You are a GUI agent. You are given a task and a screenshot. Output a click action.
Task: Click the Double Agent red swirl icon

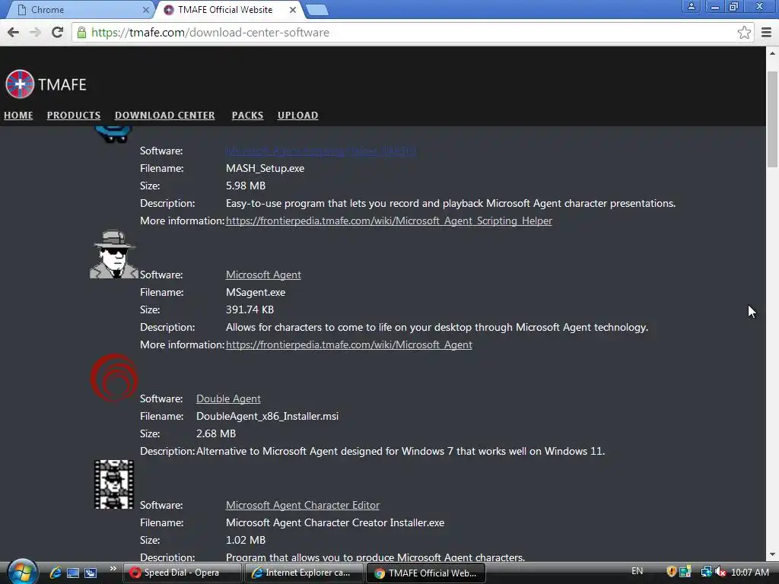[114, 378]
